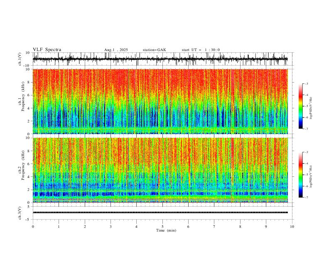Click the 'station=GAK' label
This screenshot has width=329, height=254.
(154, 50)
